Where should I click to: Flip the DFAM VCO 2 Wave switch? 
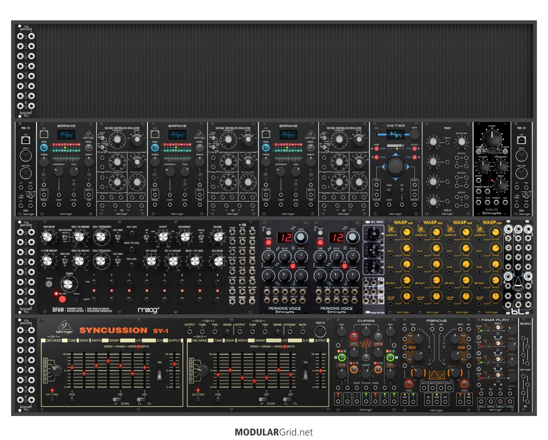tap(118, 261)
